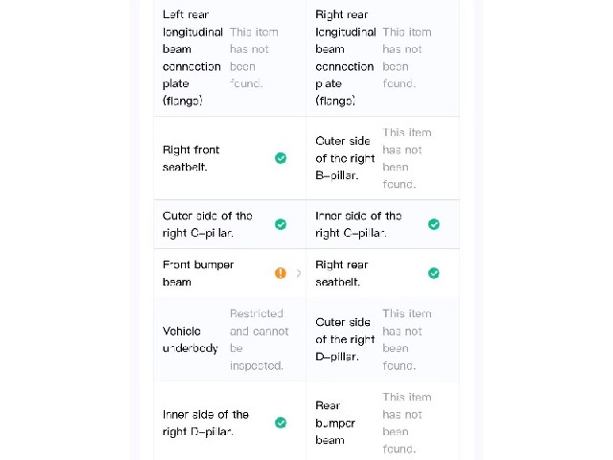Click Outer side of the right B-pillar label

(345, 158)
